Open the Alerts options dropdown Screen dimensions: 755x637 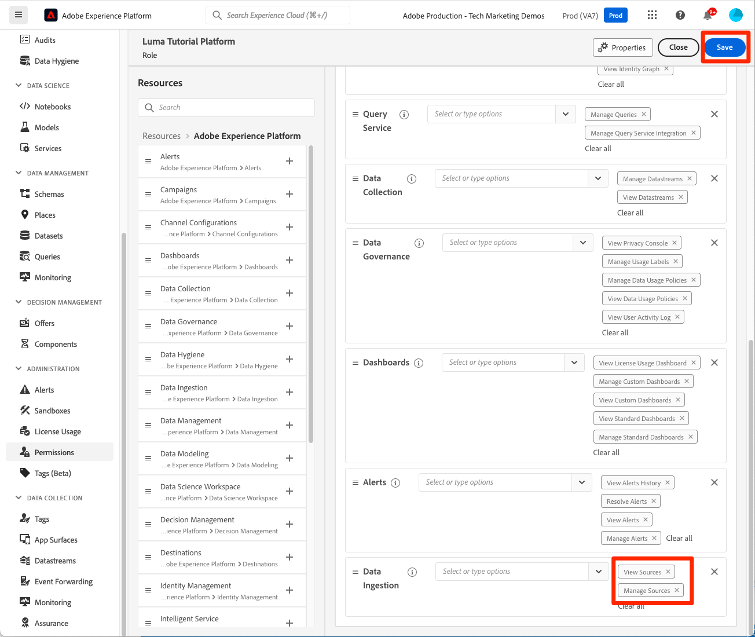click(582, 482)
